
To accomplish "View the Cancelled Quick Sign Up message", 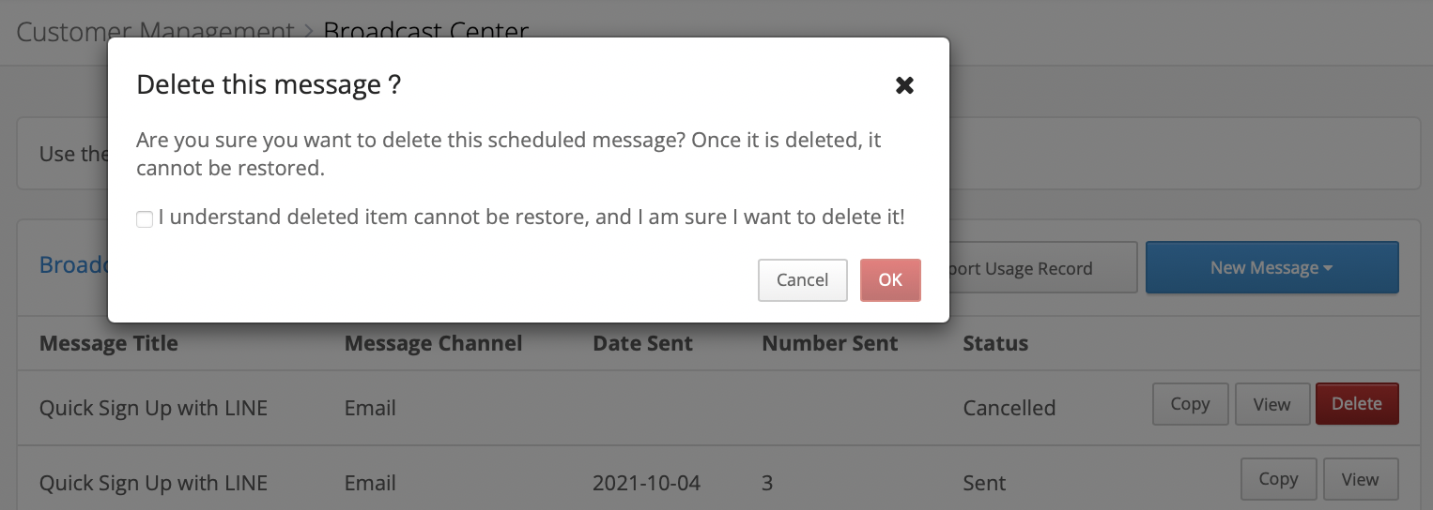I will (1272, 404).
